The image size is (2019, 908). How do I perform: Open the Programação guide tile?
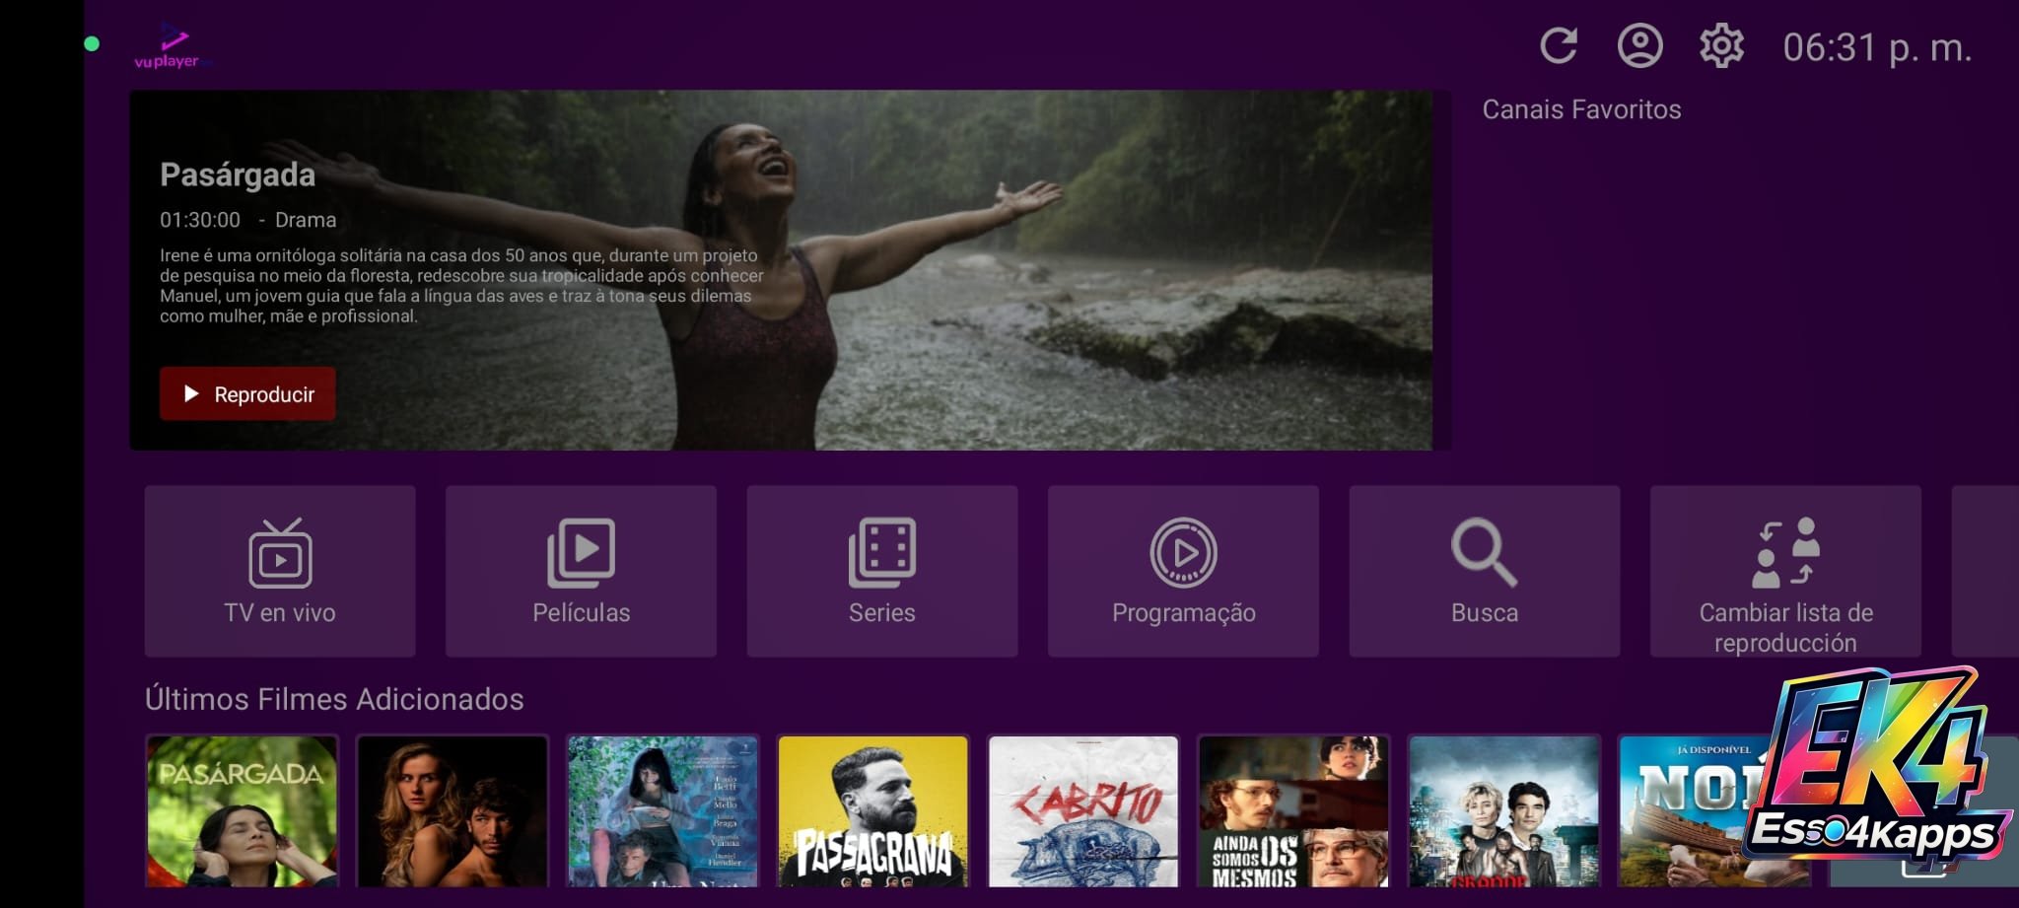1183,571
